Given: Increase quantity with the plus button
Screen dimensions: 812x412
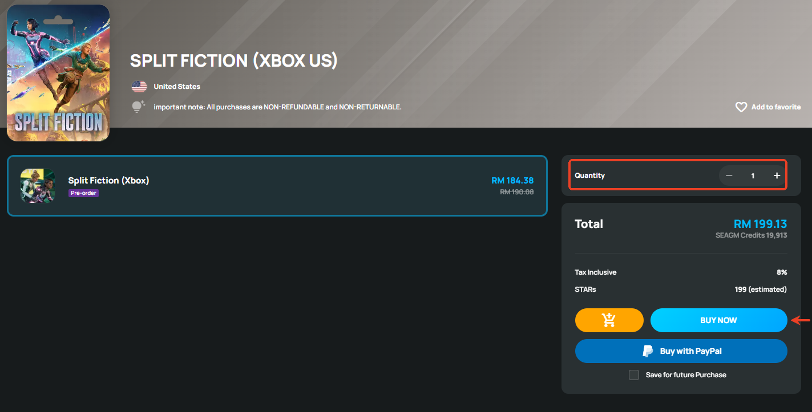Looking at the screenshot, I should 777,176.
